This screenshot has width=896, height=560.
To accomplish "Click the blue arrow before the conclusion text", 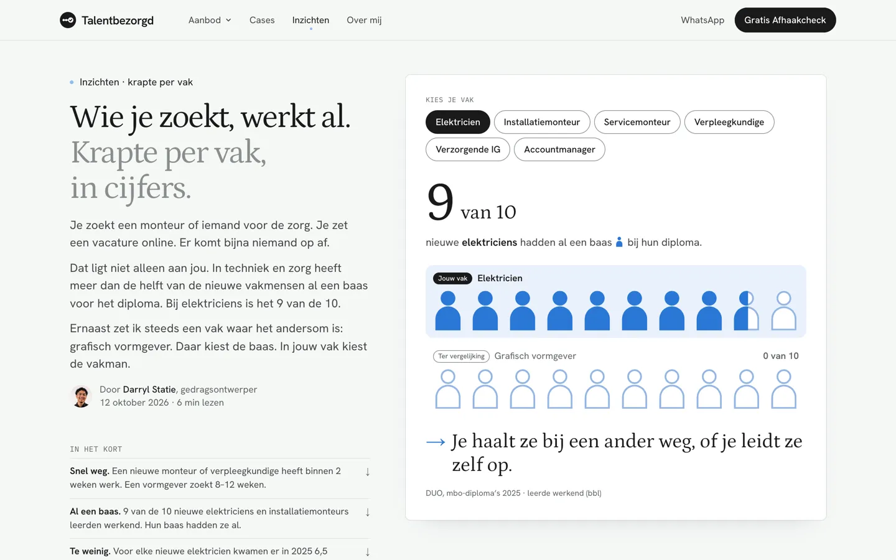I will [436, 442].
